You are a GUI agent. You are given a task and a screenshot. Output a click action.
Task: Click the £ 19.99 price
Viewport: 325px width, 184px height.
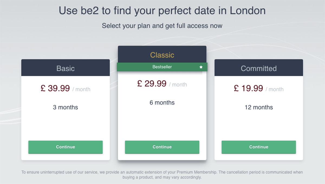coord(248,88)
